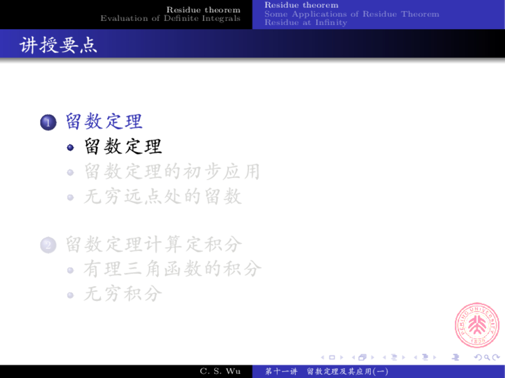Click the Peking University red seal logo

point(476,325)
